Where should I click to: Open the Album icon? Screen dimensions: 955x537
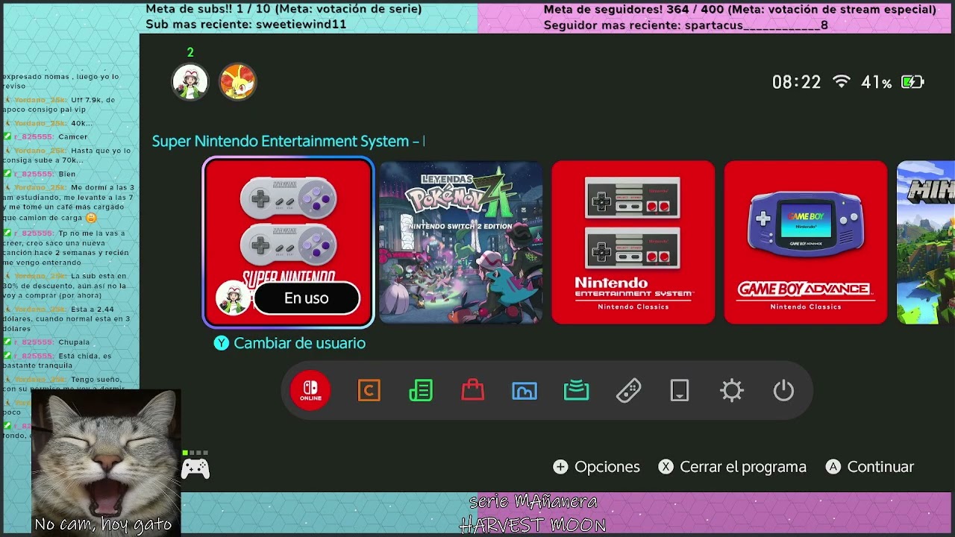(525, 390)
